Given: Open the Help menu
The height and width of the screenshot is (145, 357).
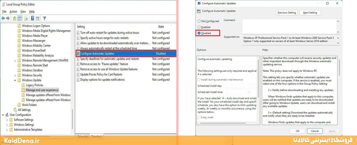Looking at the screenshot, I should (32, 12).
